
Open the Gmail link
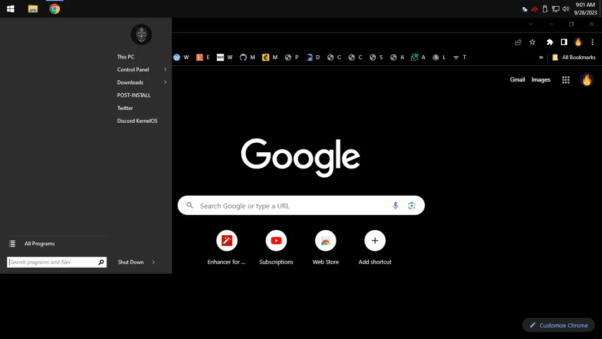click(517, 80)
